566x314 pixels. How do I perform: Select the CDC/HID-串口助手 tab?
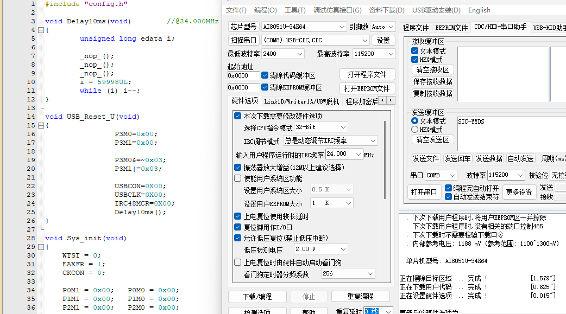coord(500,27)
